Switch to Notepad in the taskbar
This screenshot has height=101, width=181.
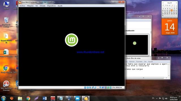click(x=61, y=98)
